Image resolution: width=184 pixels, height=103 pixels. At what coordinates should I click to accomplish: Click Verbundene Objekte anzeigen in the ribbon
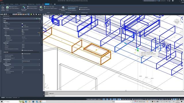pos(51,8)
